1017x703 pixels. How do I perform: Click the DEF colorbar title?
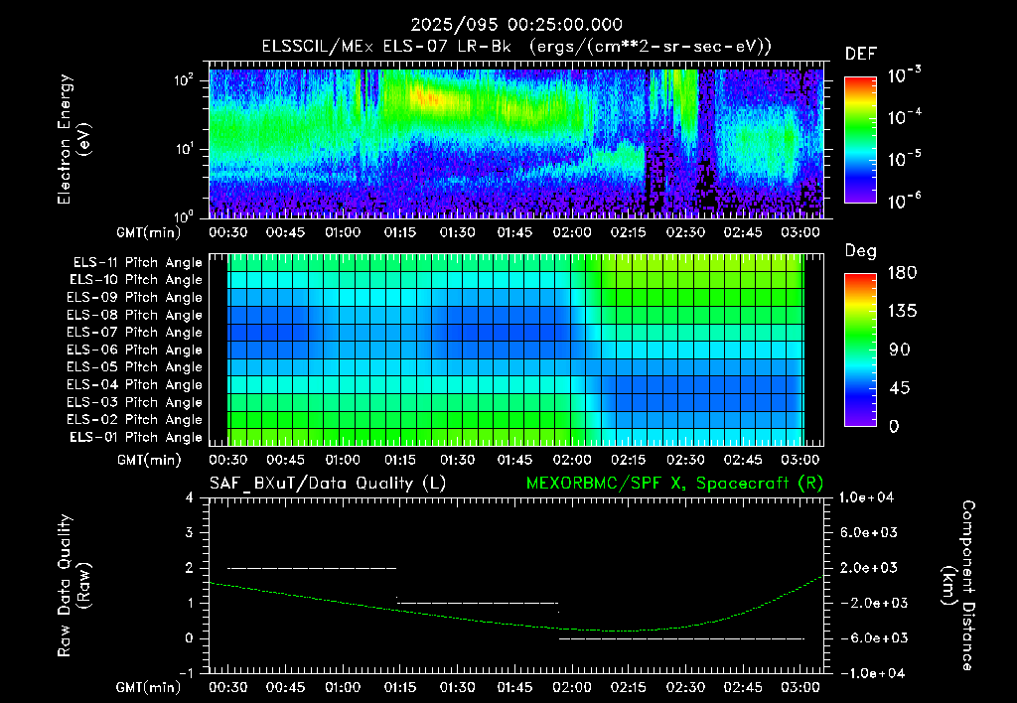click(x=861, y=55)
